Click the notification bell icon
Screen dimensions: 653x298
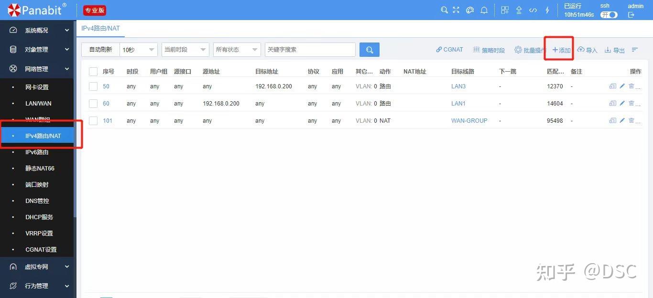tap(484, 10)
